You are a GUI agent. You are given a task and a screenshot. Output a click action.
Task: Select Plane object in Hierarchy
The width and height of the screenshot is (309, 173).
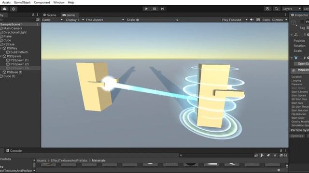click(x=7, y=37)
